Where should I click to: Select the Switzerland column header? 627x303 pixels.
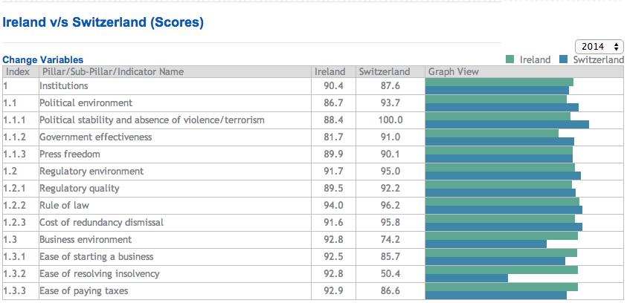click(x=384, y=72)
